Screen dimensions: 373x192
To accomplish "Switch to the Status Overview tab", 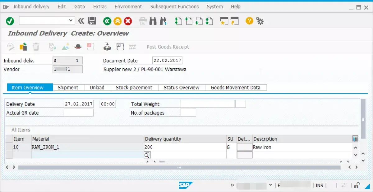I will coord(182,88).
